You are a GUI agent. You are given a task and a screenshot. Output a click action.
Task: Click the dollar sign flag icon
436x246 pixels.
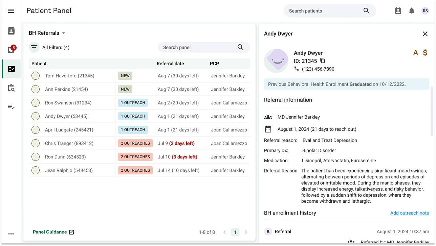[x=425, y=53]
